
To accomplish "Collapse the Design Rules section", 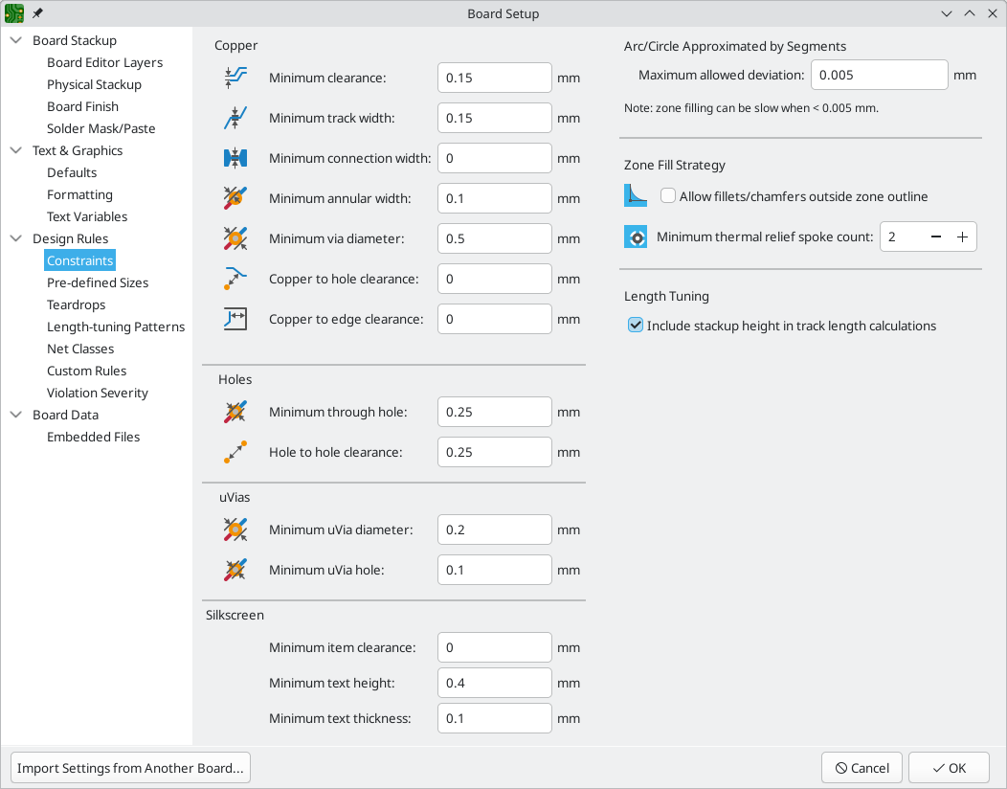I will coord(15,238).
